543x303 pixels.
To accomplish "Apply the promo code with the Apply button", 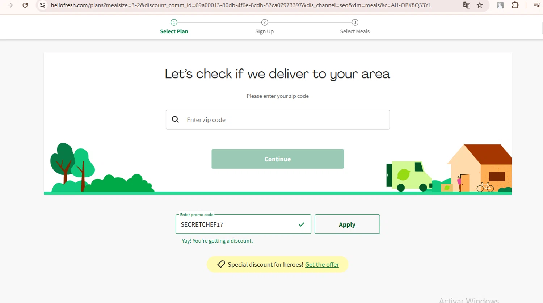I will click(x=347, y=224).
